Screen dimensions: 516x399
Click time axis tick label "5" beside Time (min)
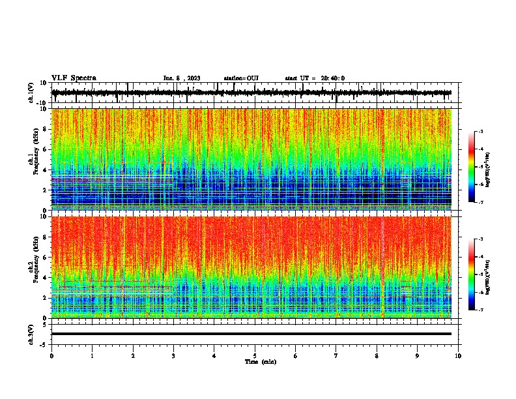click(x=255, y=356)
